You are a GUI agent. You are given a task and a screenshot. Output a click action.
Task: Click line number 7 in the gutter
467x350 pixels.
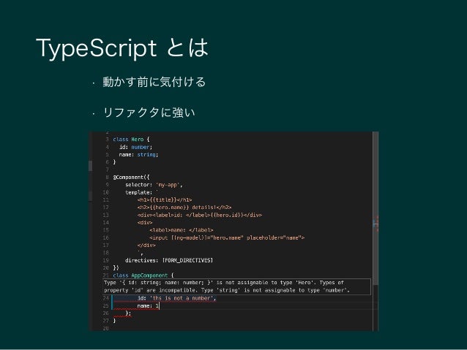107,170
